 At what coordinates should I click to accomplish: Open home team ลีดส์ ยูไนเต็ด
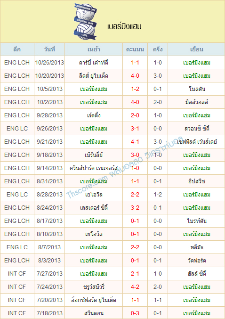coord(94,76)
